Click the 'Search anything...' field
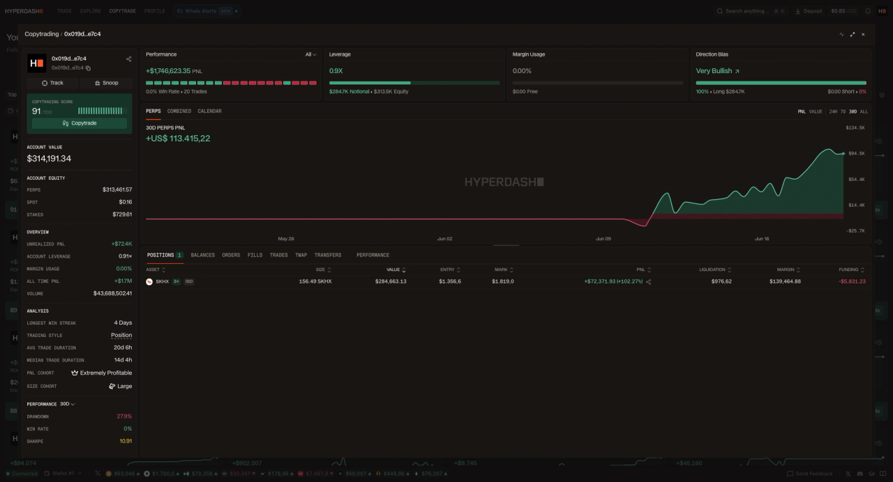893x482 pixels. tap(751, 11)
